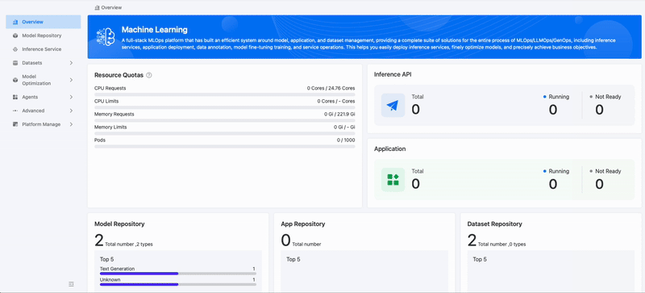Click the Inference API paper-plane icon
645x293 pixels.
tap(393, 105)
